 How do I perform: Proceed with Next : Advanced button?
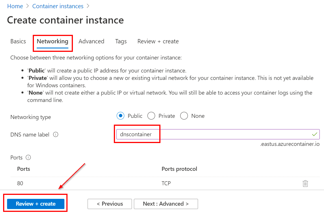(x=166, y=204)
